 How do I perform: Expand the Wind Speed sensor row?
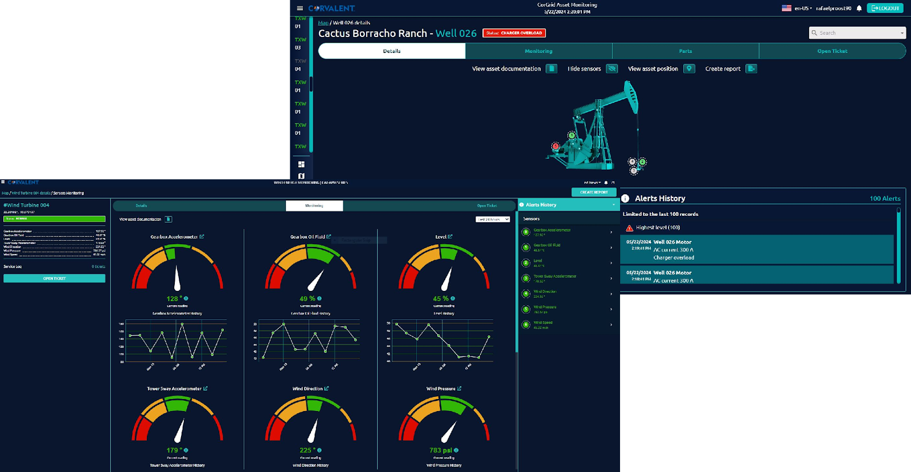tap(611, 325)
